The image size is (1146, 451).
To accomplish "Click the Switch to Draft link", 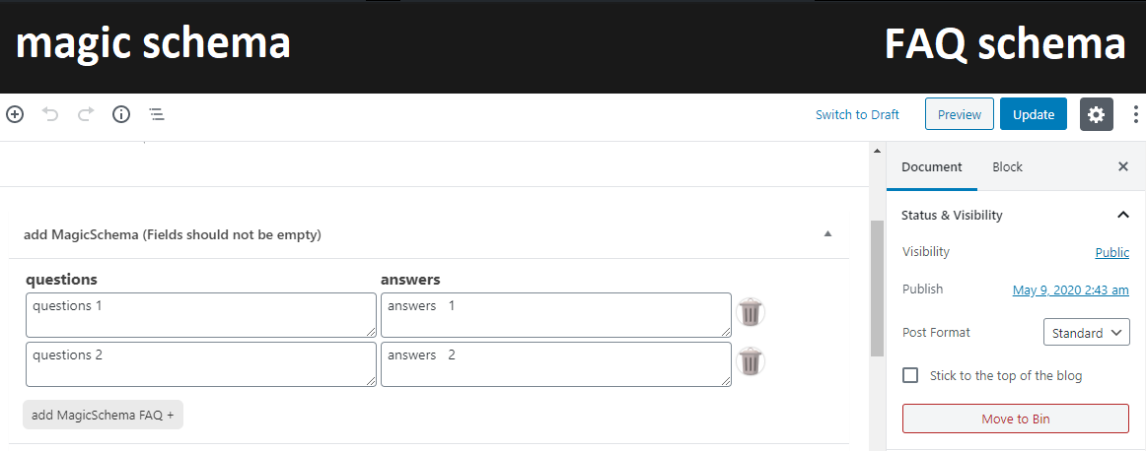I will [x=857, y=114].
